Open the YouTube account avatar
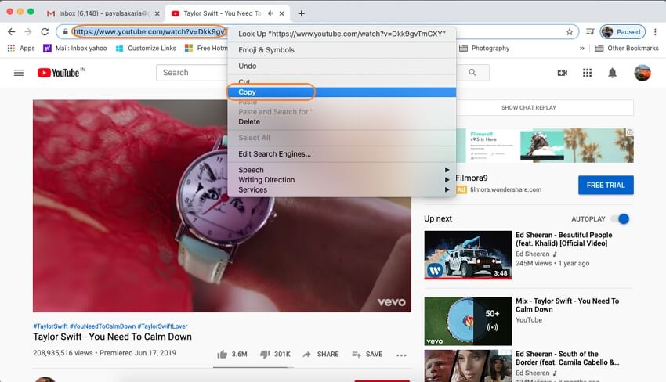This screenshot has height=382, width=666. click(x=642, y=73)
